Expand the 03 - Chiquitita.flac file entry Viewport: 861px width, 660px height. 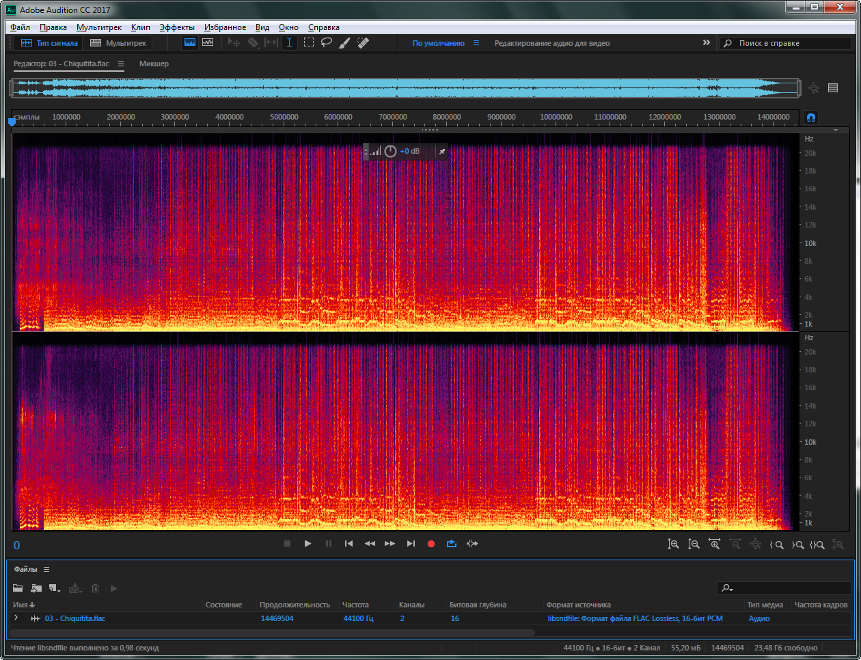16,618
